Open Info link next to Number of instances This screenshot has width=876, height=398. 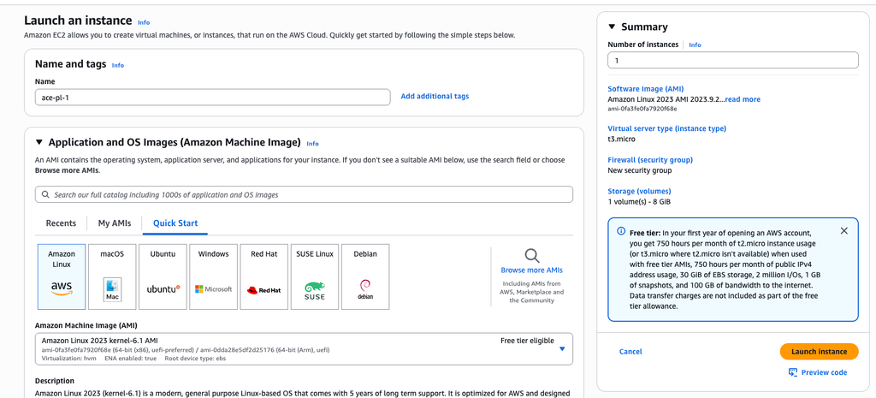(x=695, y=45)
